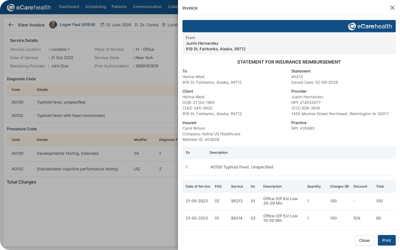Open the Patients menu
400x250 pixels.
[x=119, y=6]
